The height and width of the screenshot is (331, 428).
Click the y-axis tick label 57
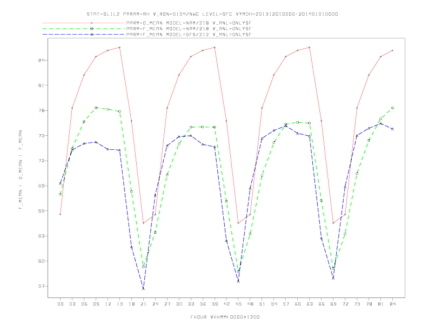point(41,286)
